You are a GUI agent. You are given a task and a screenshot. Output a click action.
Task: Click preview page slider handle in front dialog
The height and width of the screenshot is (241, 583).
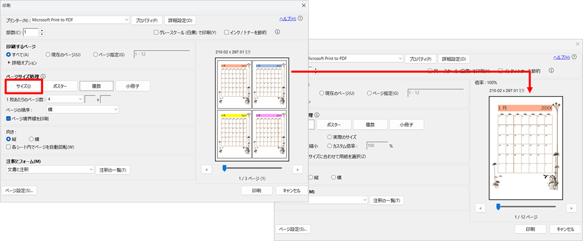(224, 168)
